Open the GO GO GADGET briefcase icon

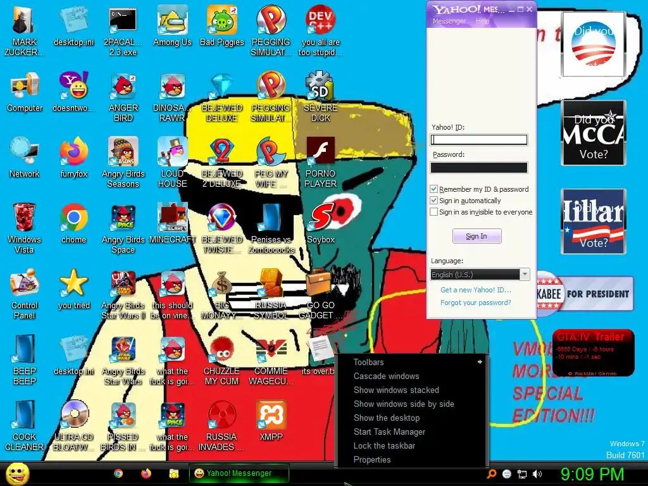[321, 294]
